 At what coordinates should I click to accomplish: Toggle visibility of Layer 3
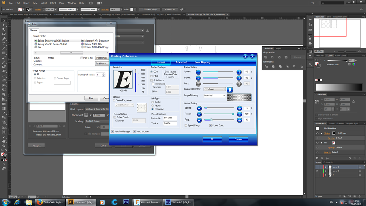coord(317,171)
